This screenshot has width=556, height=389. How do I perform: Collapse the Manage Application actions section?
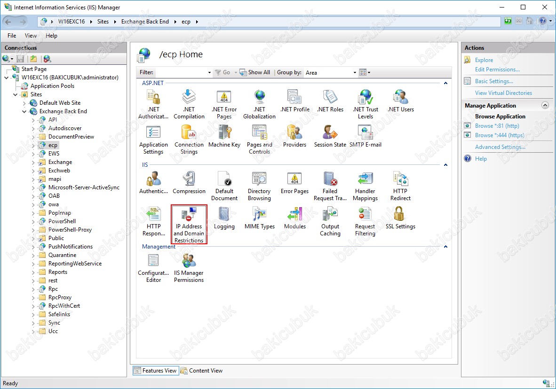(545, 105)
